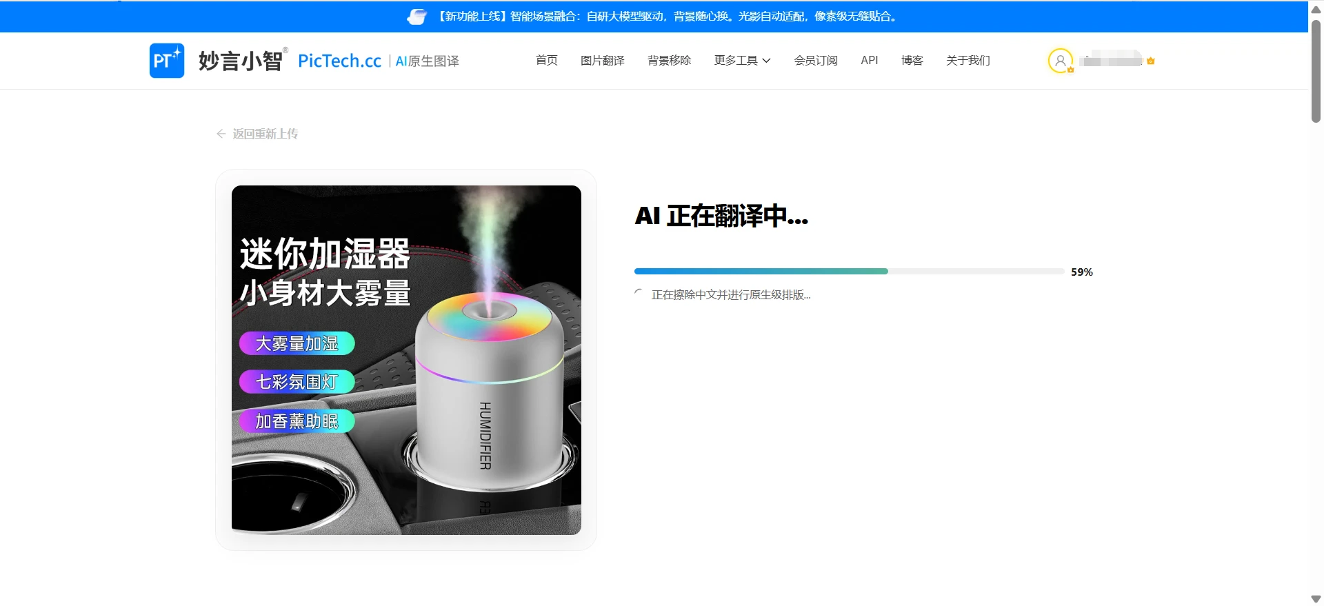Click the scrollbar down arrow
This screenshot has width=1324, height=606.
point(1316,599)
